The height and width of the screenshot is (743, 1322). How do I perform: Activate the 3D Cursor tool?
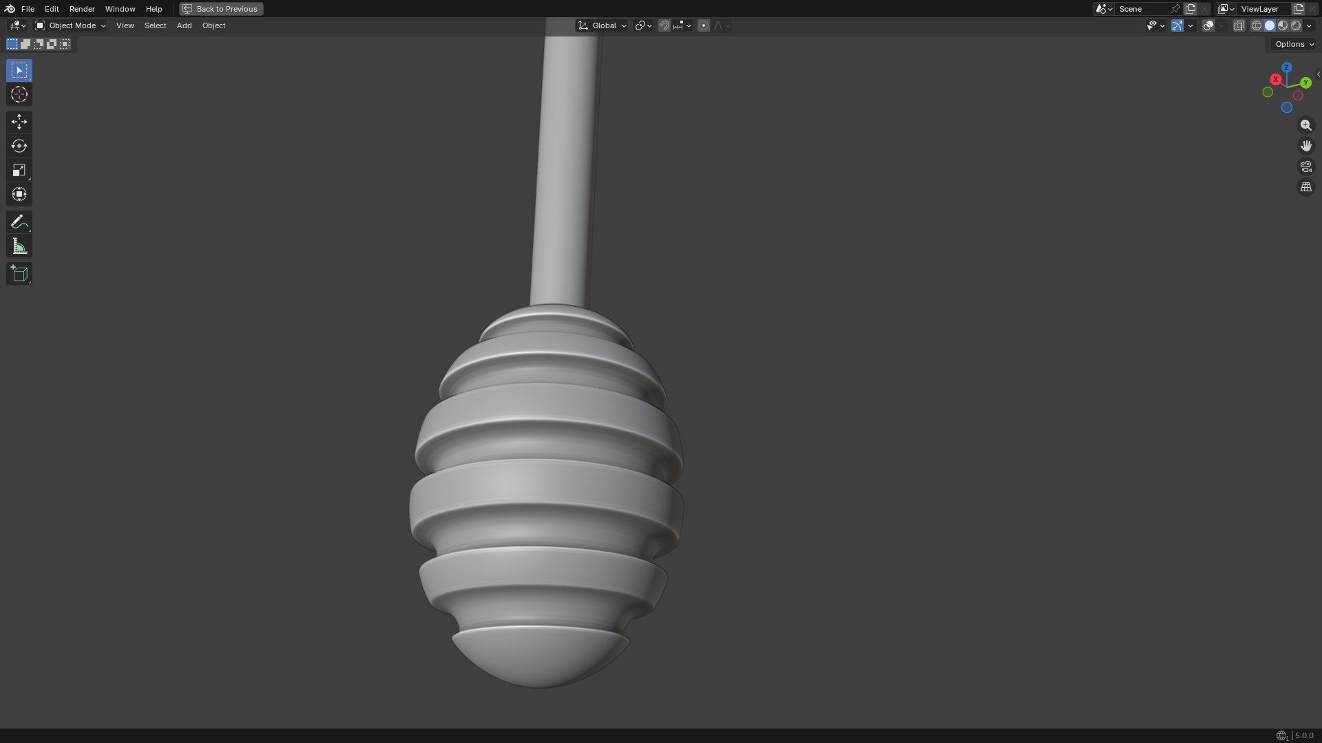coord(19,94)
